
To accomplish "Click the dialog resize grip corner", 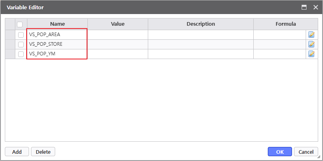I will pyautogui.click(x=320, y=158).
